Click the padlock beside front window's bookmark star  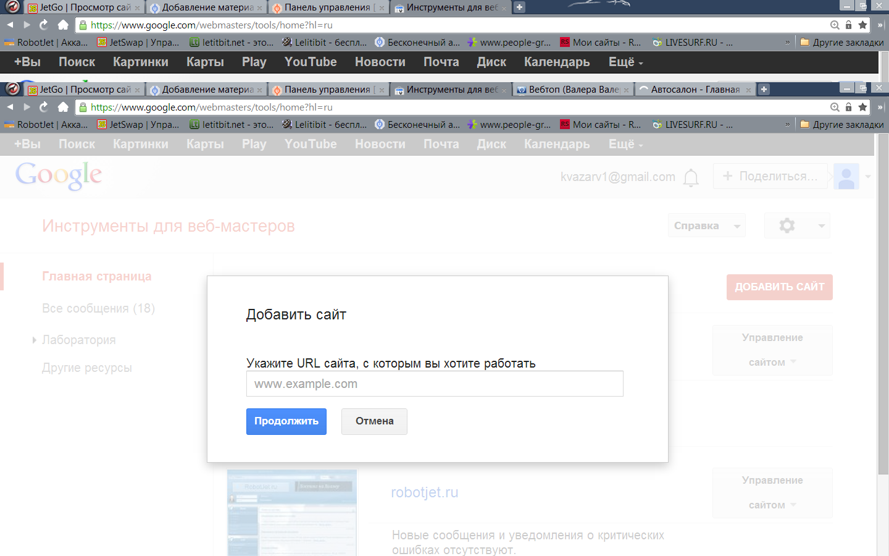pyautogui.click(x=849, y=107)
